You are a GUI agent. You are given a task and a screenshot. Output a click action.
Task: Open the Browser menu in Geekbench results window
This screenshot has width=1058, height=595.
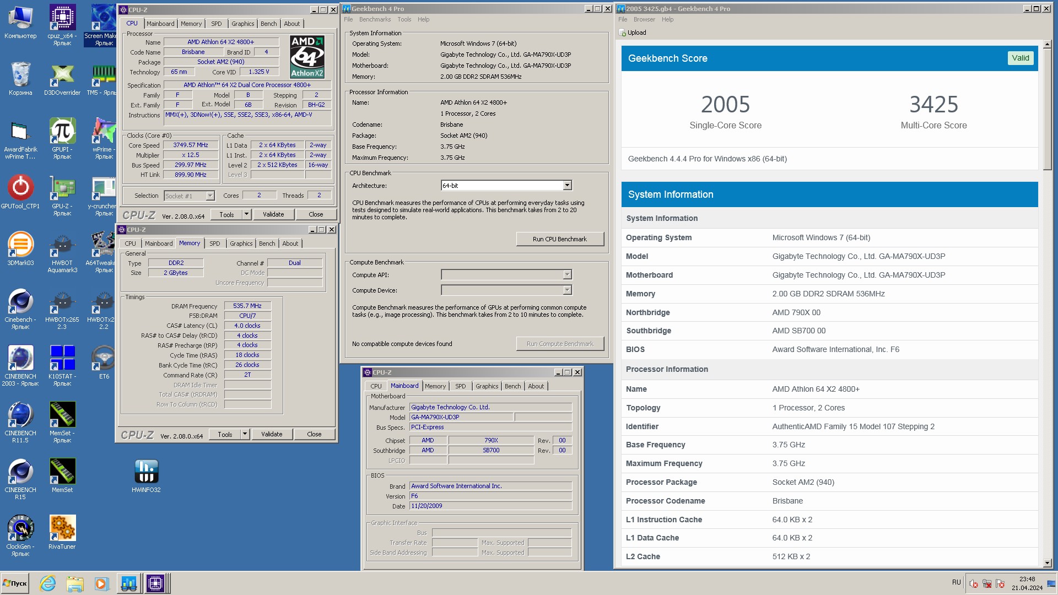(644, 19)
